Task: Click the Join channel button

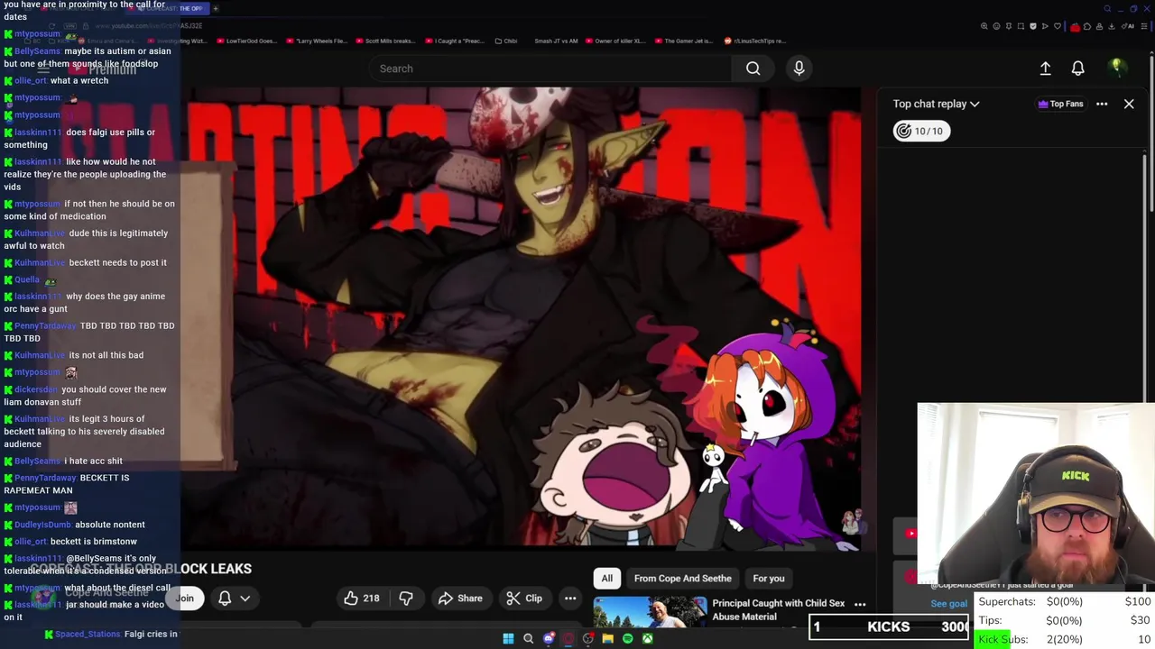Action: click(186, 598)
